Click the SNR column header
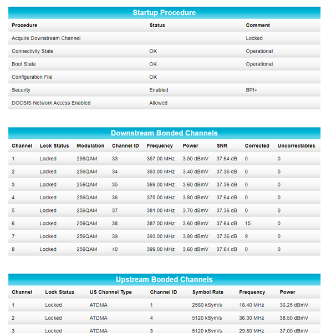326x333 pixels. (222, 145)
